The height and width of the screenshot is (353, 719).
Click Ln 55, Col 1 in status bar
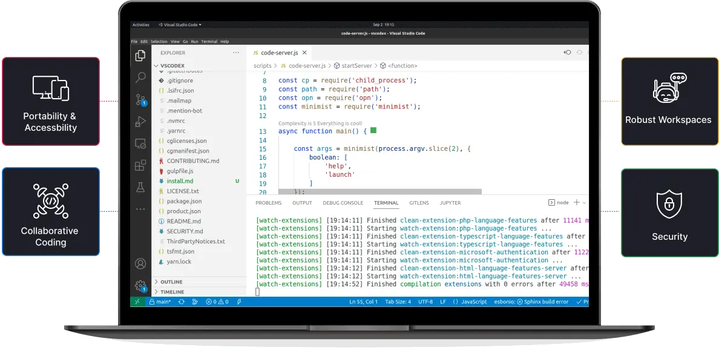click(x=363, y=301)
